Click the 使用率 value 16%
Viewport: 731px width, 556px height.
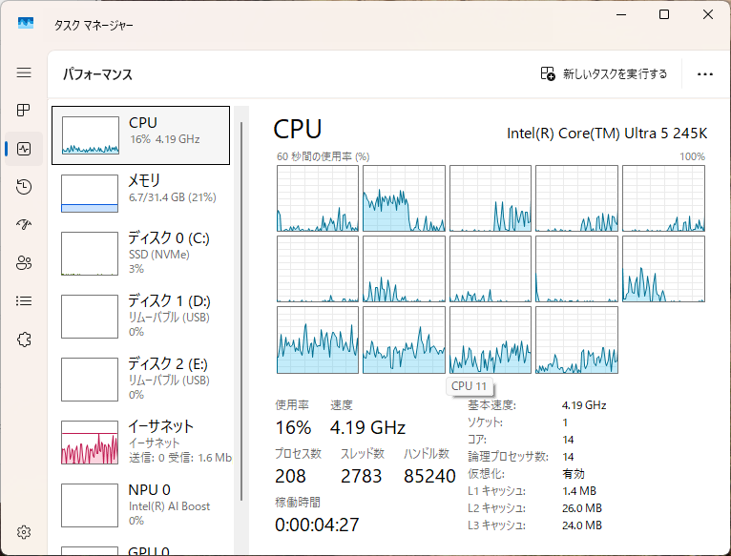(293, 427)
